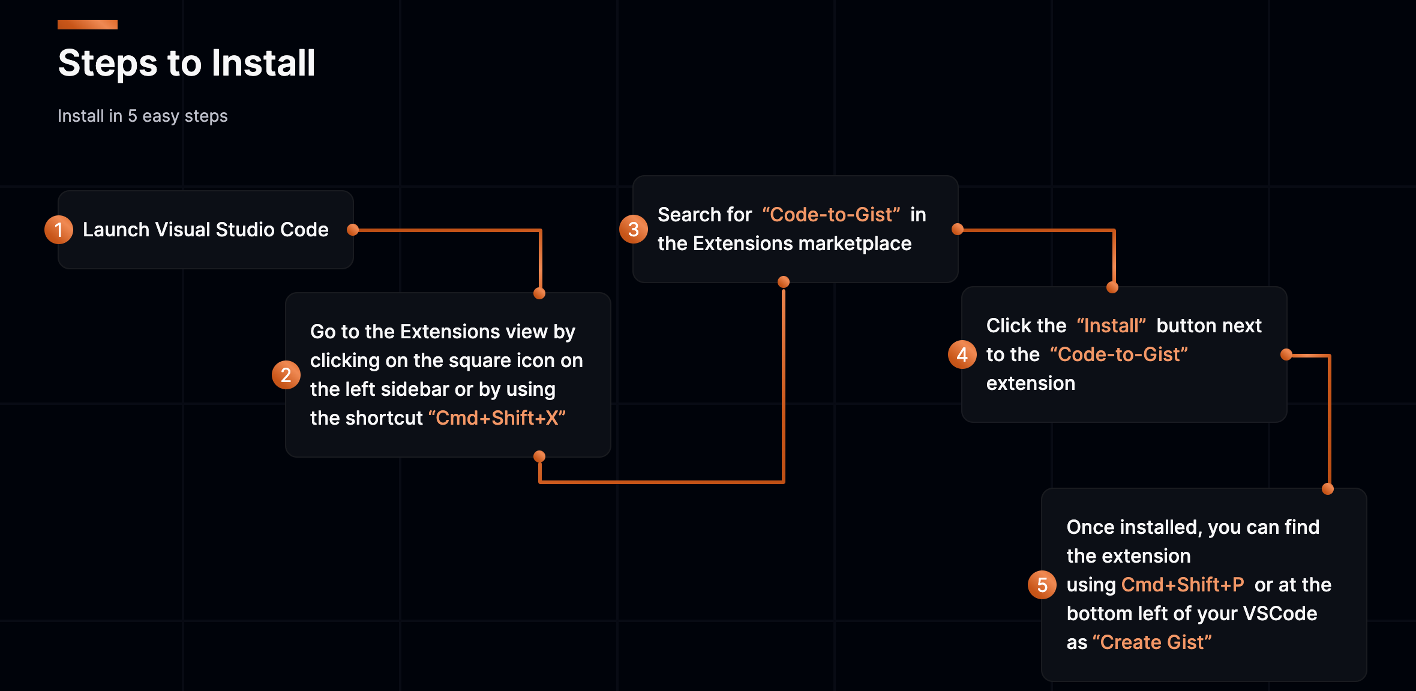Screen dimensions: 1416x691
Task: Click the number 5 step badge
Action: [x=1042, y=585]
